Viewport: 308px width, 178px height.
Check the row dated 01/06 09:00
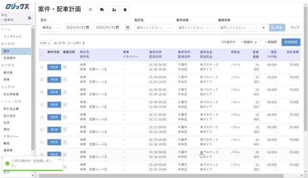click(x=42, y=92)
